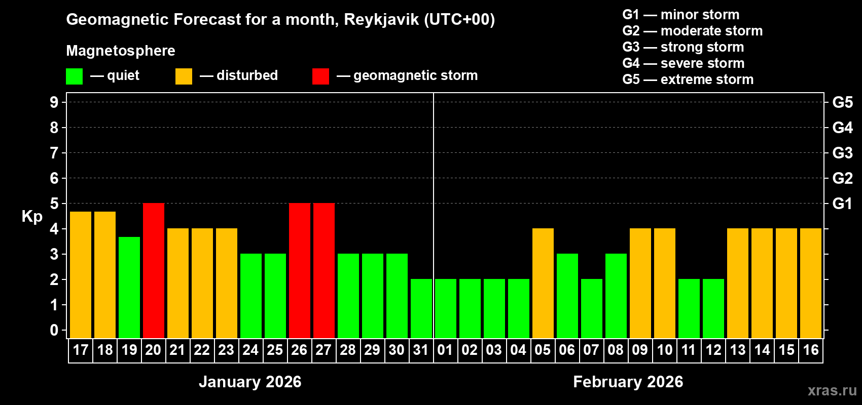
Task: Click the 'G5 — extreme storm' legend text
Action: click(x=688, y=79)
